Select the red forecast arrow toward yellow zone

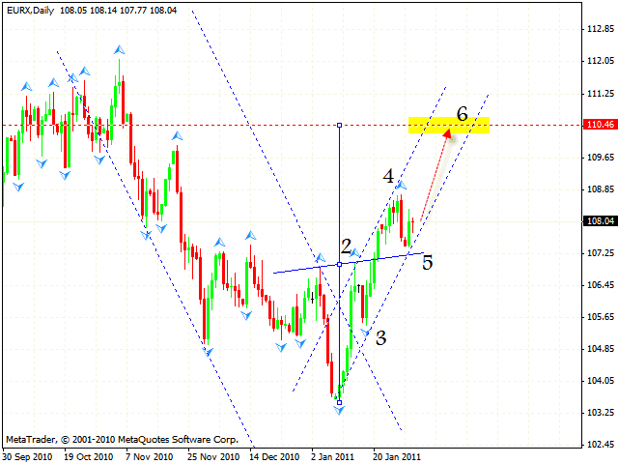(x=435, y=176)
